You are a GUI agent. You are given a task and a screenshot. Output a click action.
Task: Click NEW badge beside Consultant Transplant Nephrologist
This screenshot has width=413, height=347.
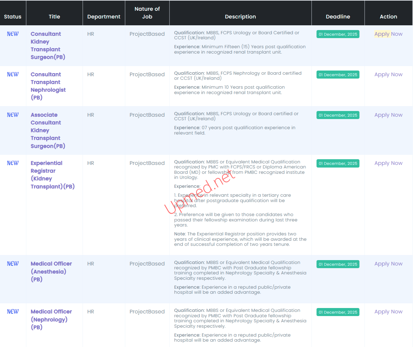[13, 74]
